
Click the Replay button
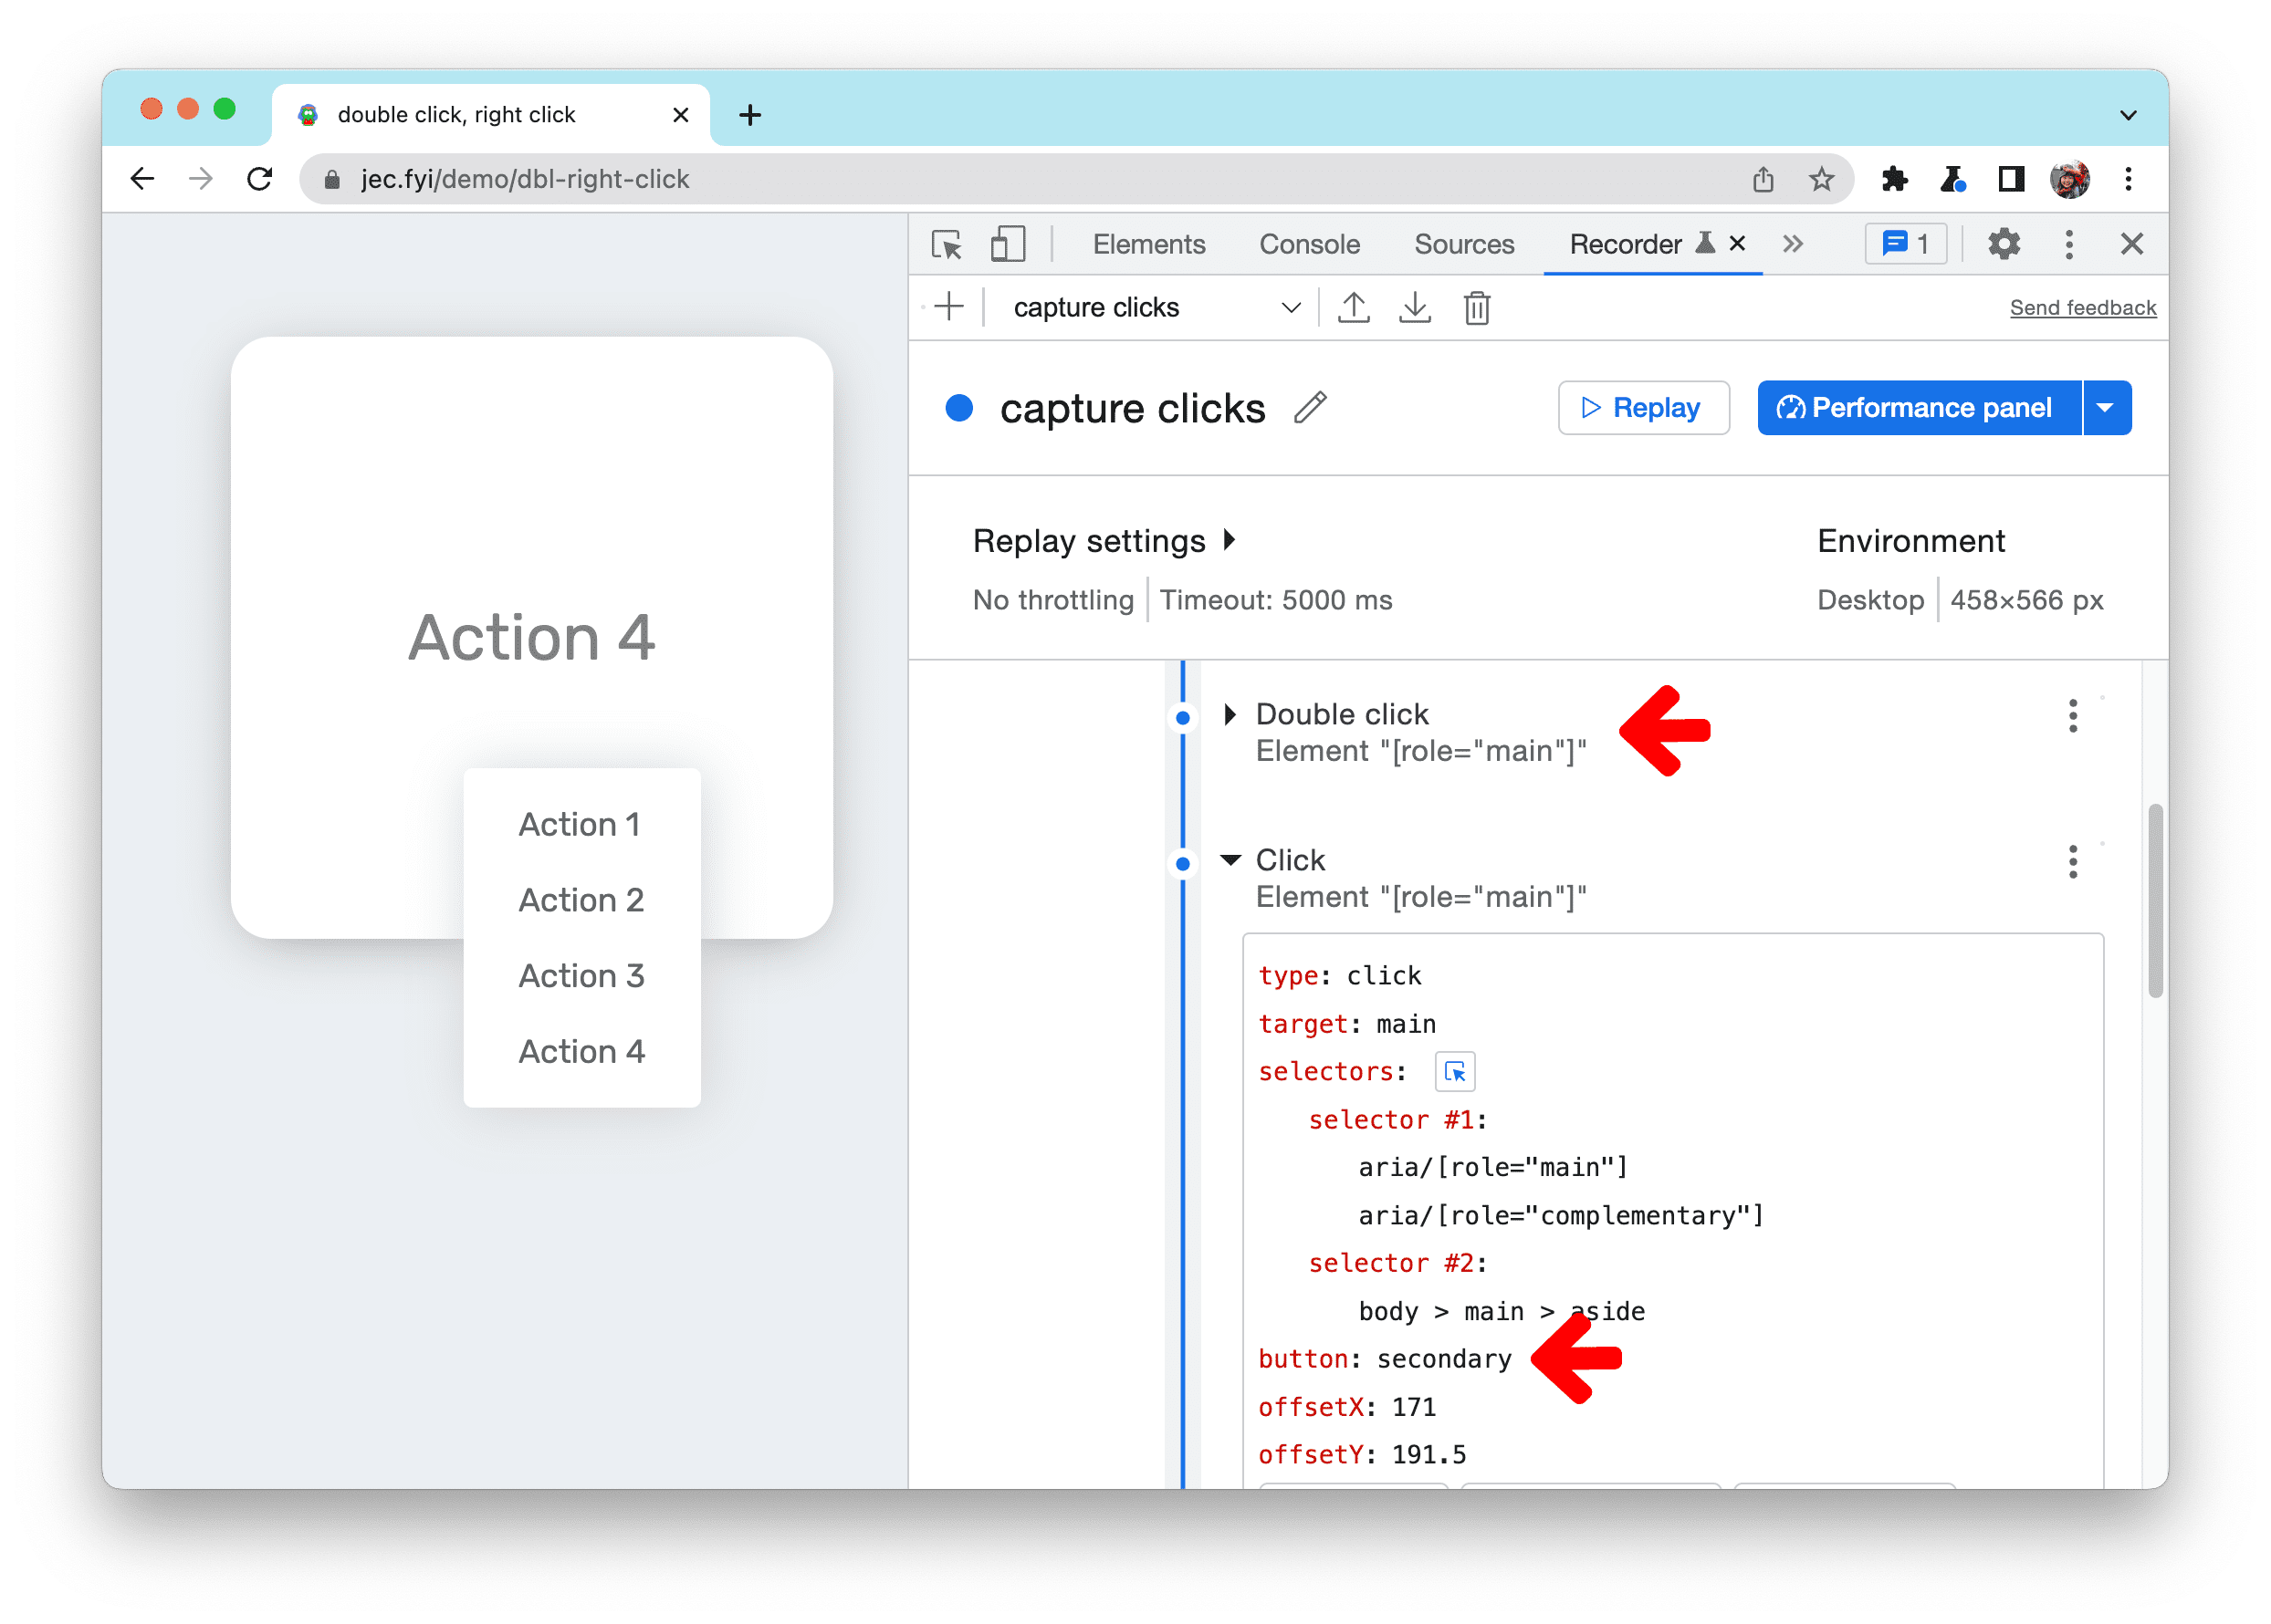pos(1642,408)
